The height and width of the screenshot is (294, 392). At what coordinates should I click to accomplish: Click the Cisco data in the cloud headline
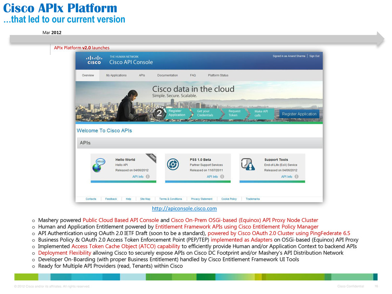(193, 89)
